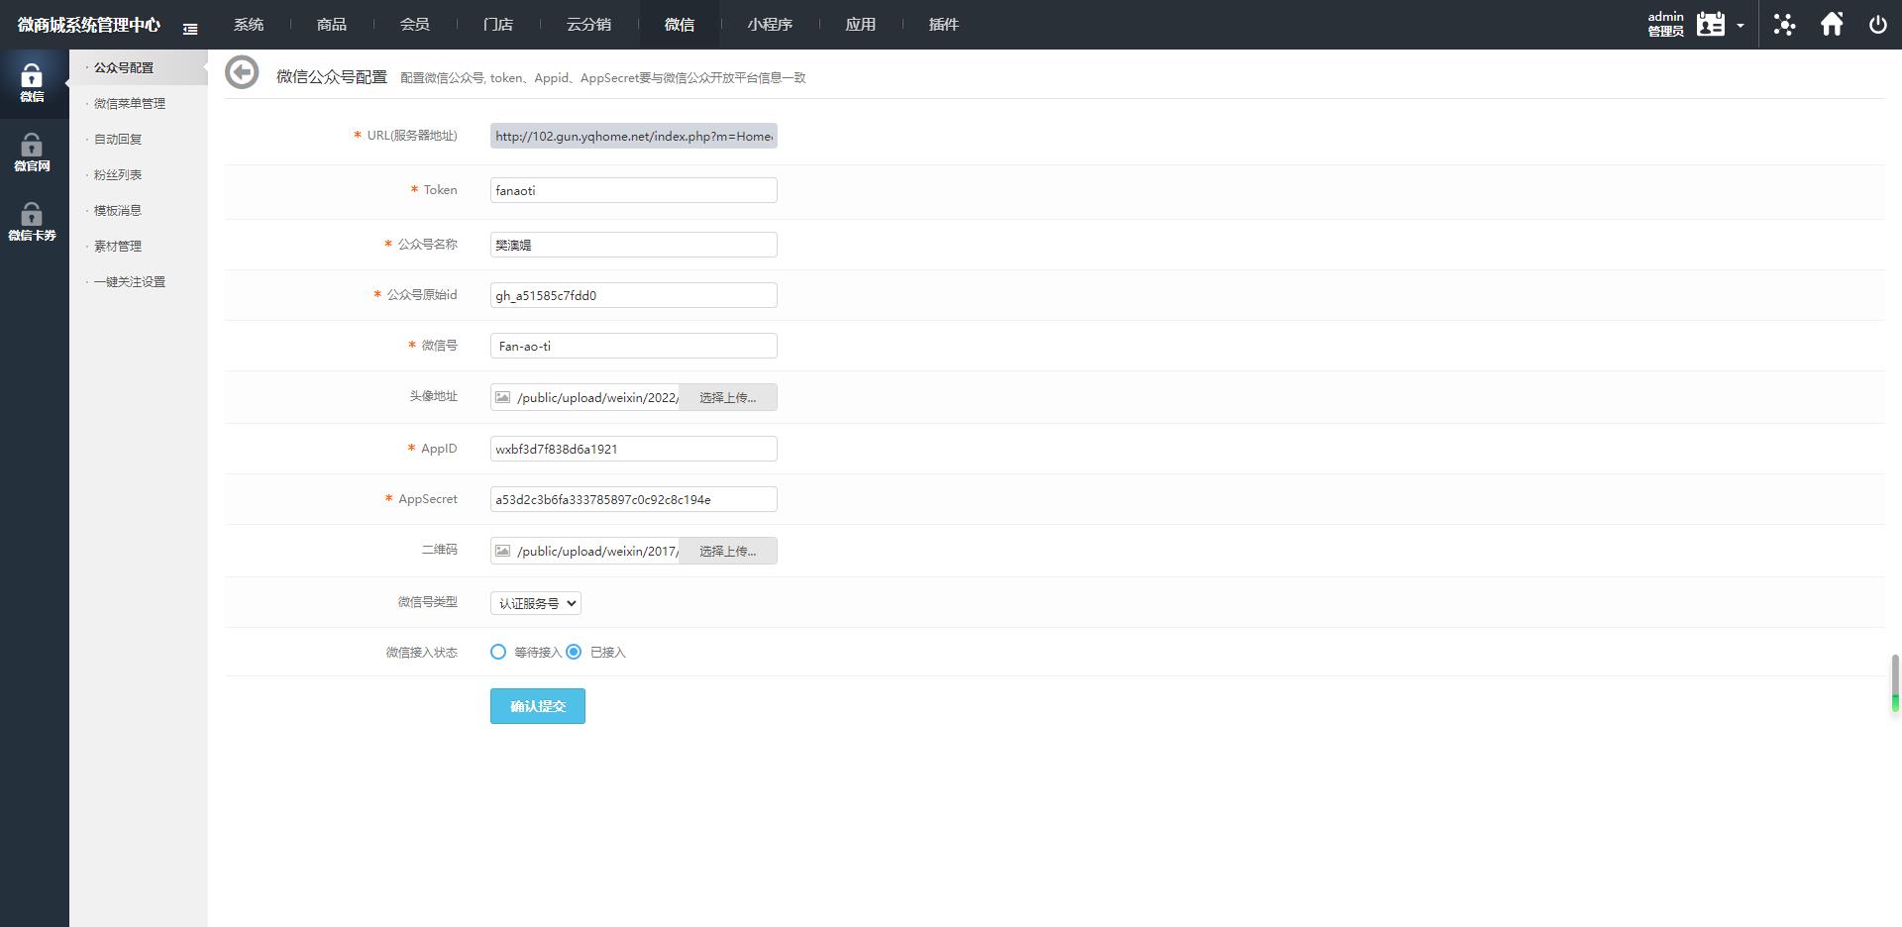Toggle the sidebar collapse icon beside the logo

190,29
